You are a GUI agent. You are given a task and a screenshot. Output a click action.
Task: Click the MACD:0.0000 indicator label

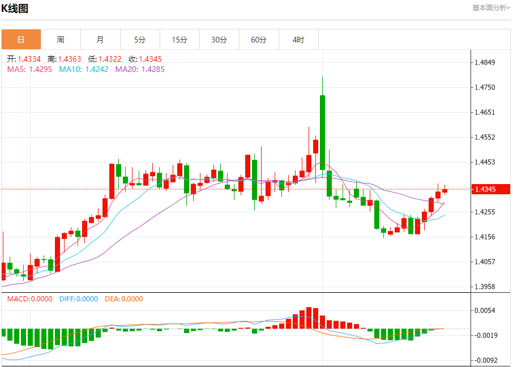coord(30,299)
